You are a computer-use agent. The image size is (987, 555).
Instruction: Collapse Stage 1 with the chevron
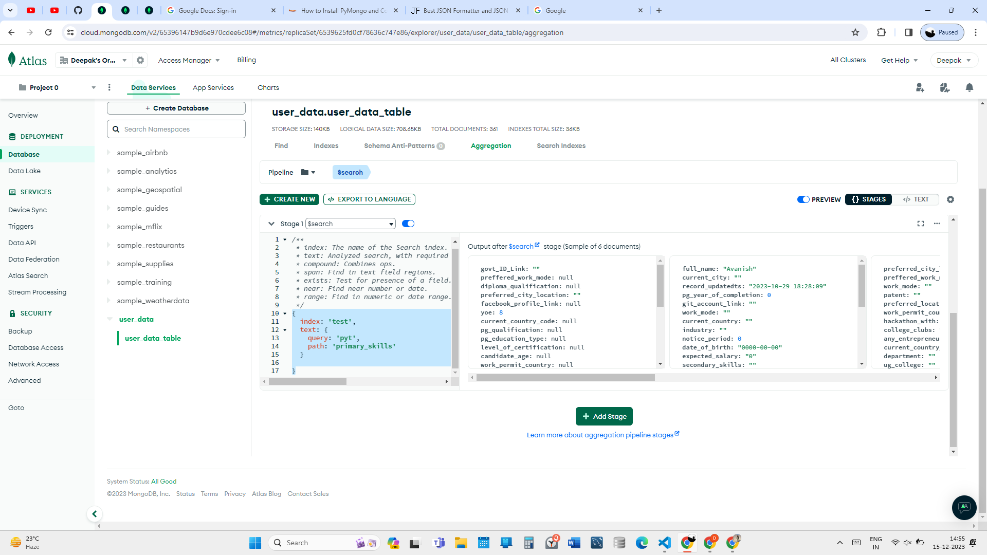271,224
